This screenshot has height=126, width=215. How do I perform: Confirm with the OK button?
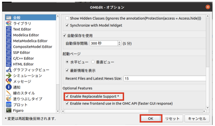click(x=151, y=118)
